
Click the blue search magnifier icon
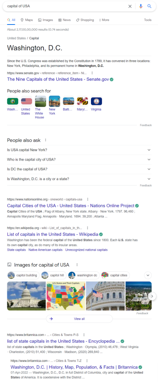point(149,6)
